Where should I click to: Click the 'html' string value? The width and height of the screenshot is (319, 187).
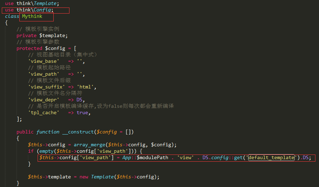coord(85,87)
